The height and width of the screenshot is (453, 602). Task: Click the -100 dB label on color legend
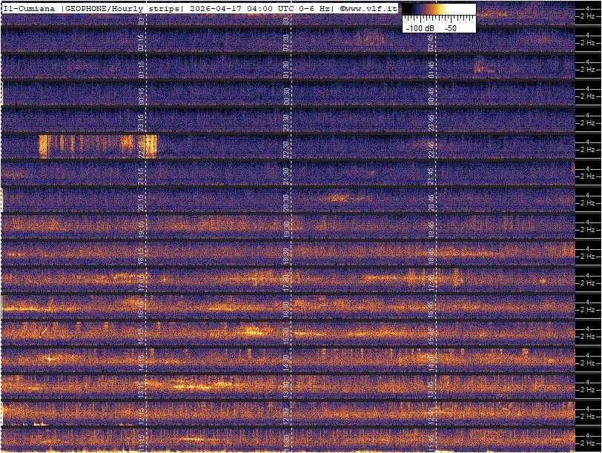click(418, 27)
